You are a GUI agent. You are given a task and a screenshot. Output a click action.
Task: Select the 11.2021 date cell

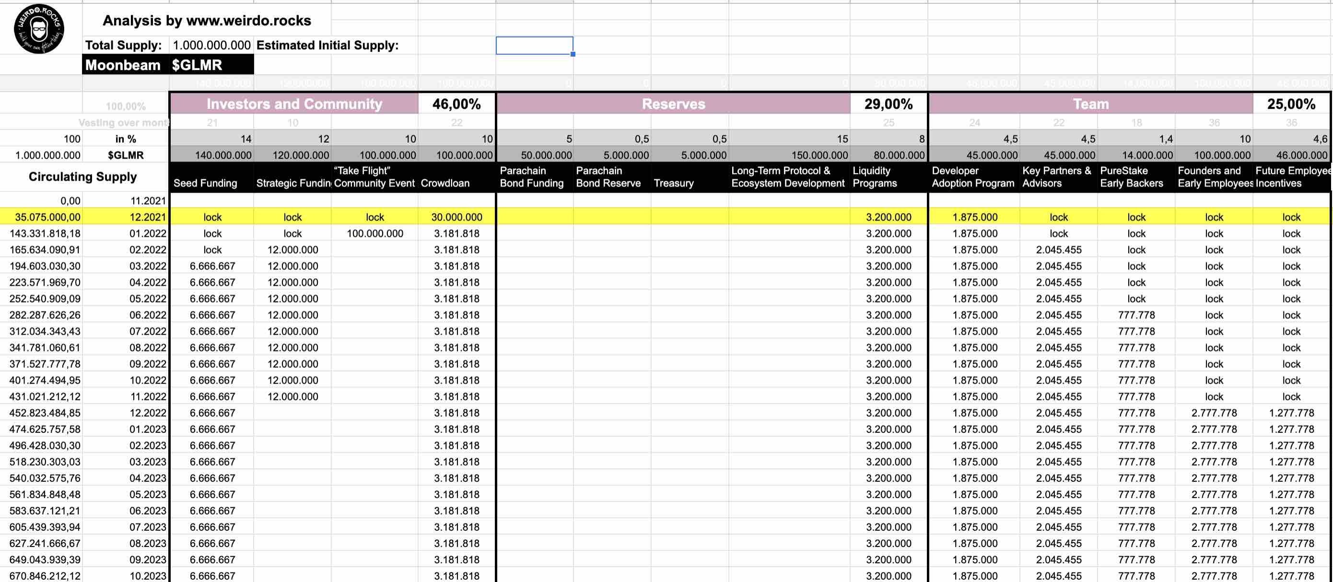click(126, 201)
